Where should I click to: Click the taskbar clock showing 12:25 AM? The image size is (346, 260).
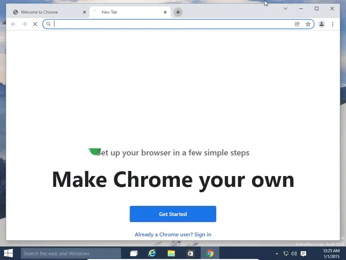(331, 254)
